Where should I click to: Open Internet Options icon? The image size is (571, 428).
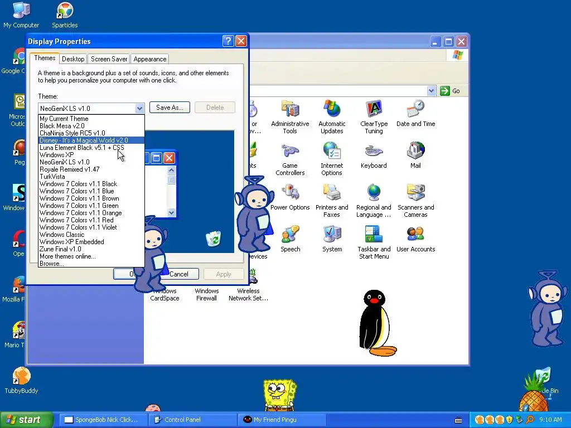tap(332, 159)
